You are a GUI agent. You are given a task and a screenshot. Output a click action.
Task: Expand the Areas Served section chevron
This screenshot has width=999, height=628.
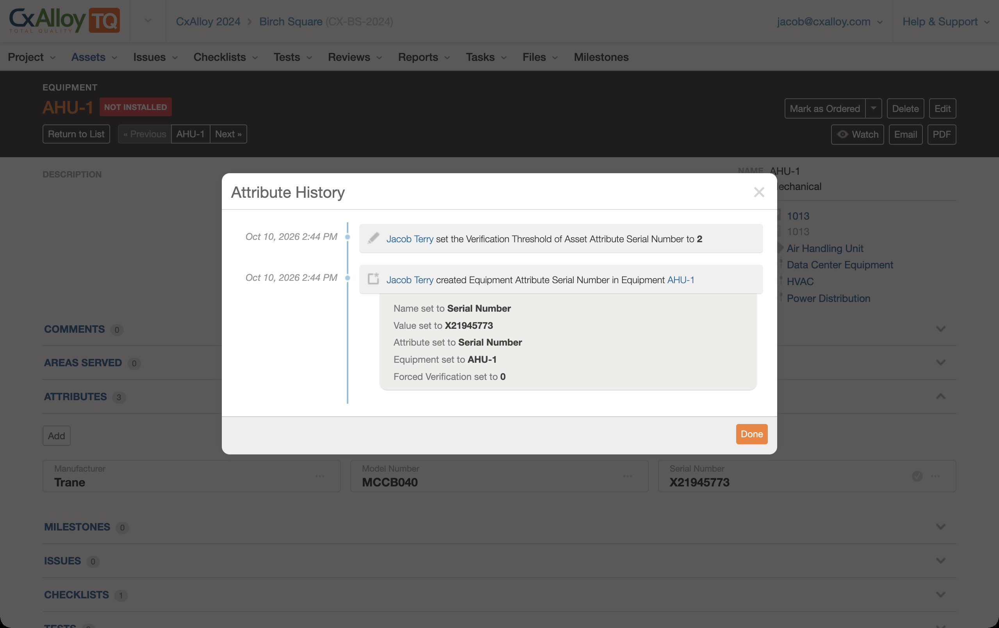pyautogui.click(x=940, y=362)
